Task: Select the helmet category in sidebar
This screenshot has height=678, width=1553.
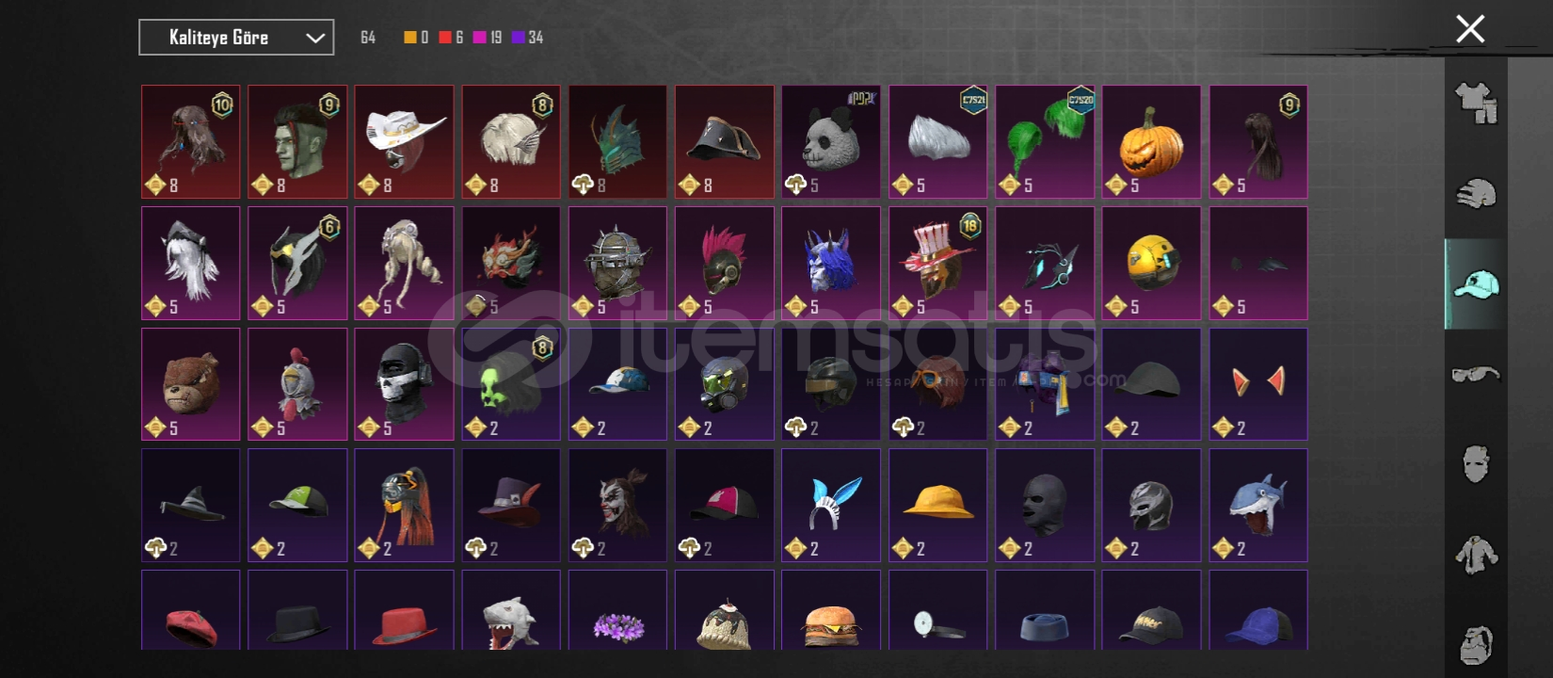Action: [1476, 193]
